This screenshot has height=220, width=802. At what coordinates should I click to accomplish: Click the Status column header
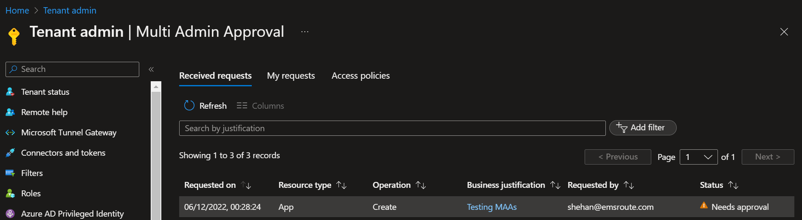pyautogui.click(x=711, y=185)
